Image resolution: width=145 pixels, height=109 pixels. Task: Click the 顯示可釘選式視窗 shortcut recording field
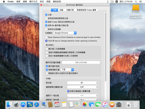(81, 62)
